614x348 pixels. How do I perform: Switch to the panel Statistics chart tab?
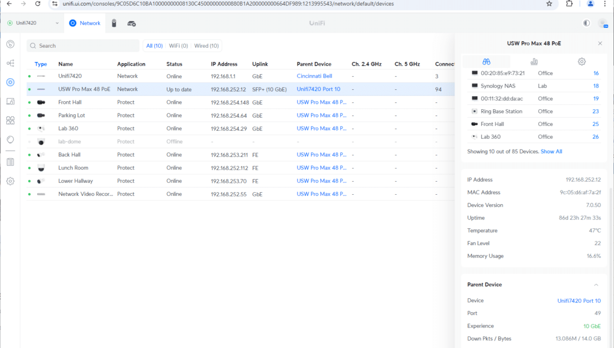point(534,62)
